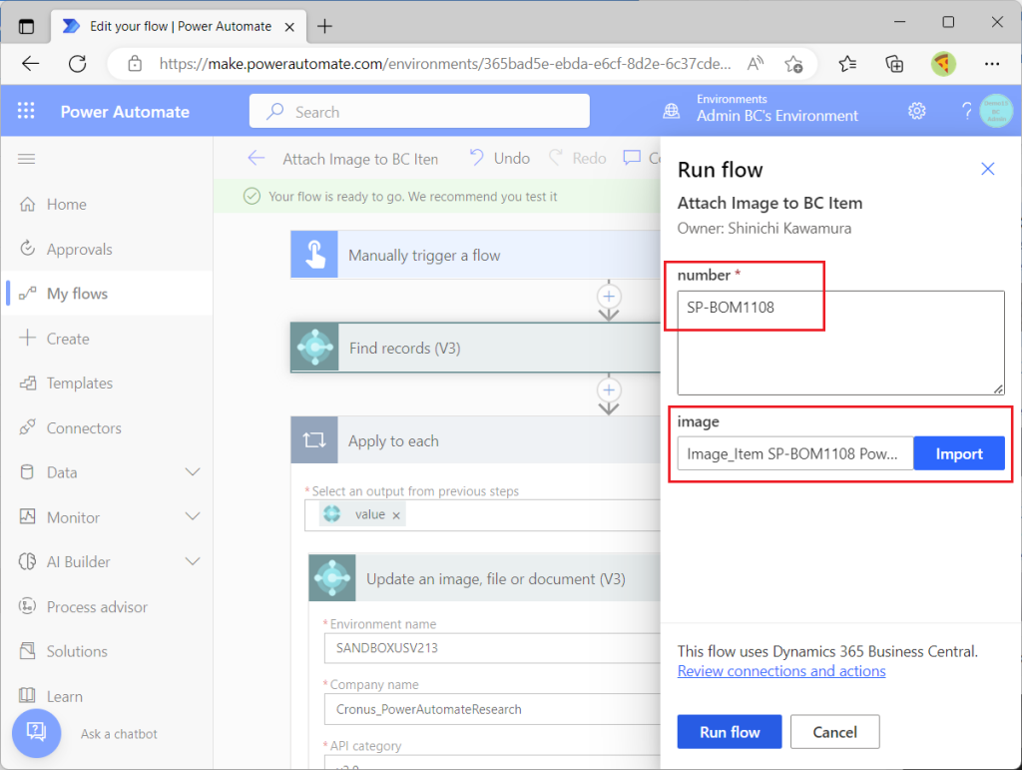View site information lock icon
This screenshot has width=1022, height=770.
(135, 64)
